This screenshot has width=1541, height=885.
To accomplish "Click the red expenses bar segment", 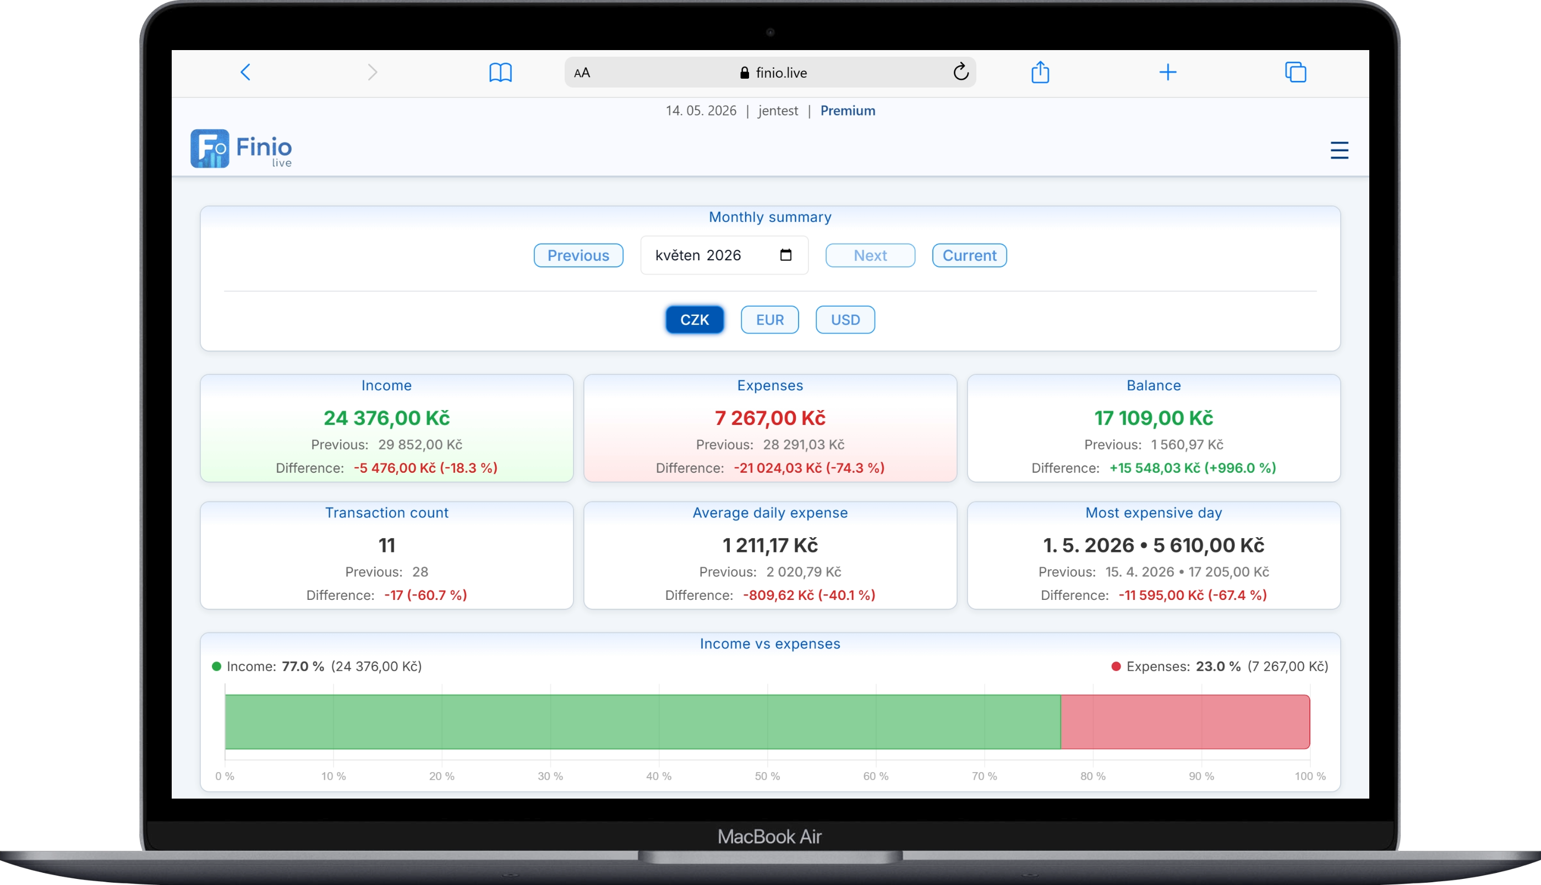I will pyautogui.click(x=1185, y=722).
